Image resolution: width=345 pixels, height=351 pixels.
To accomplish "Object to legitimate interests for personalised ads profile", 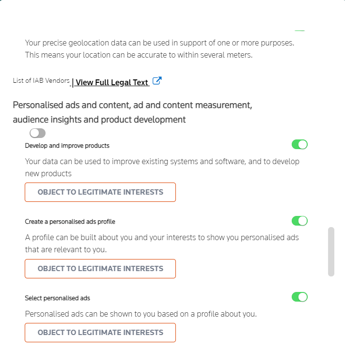I will 100,269.
